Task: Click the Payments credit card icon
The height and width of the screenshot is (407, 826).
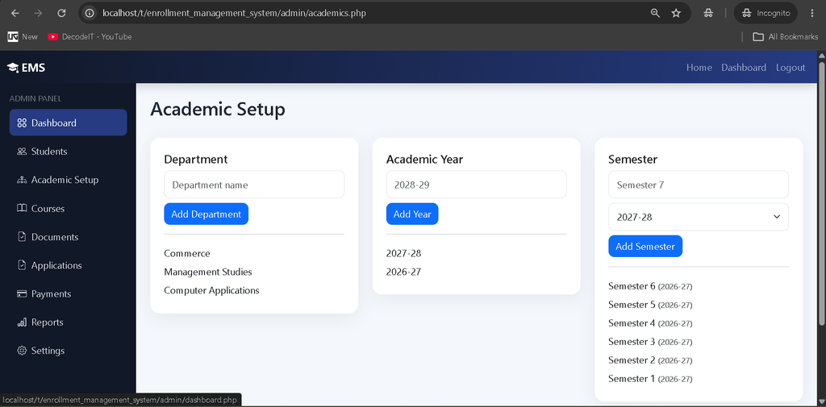Action: [22, 294]
